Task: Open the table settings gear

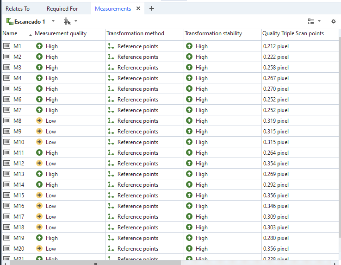Action: coord(333,21)
